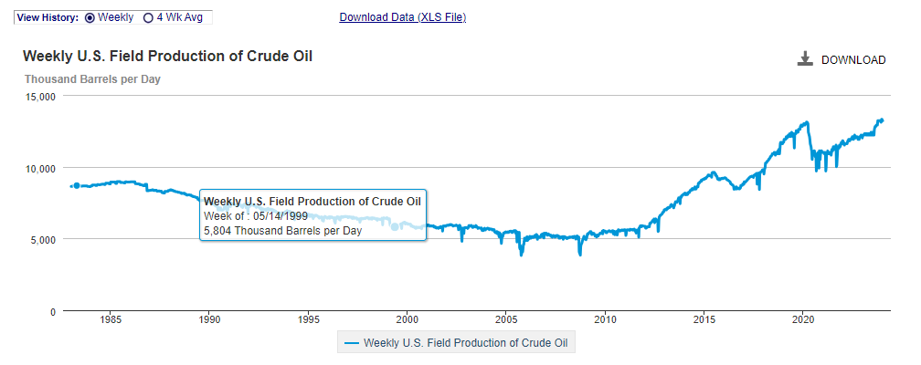
Task: Click the 5,000 y-axis label
Action: click(x=44, y=239)
